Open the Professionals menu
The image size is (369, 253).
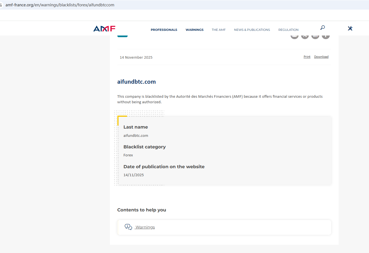[x=164, y=30]
